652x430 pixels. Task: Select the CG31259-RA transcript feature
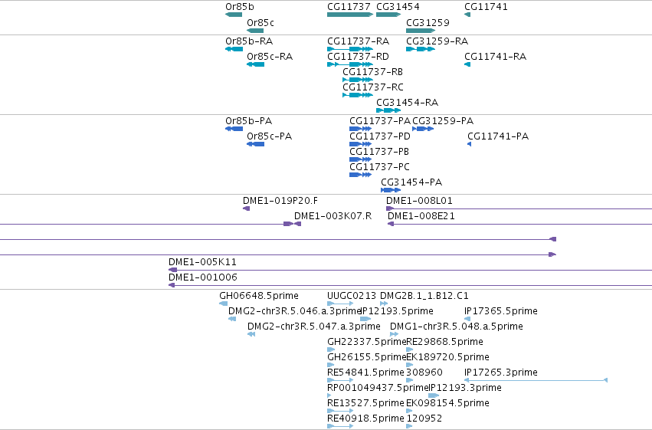(421, 49)
